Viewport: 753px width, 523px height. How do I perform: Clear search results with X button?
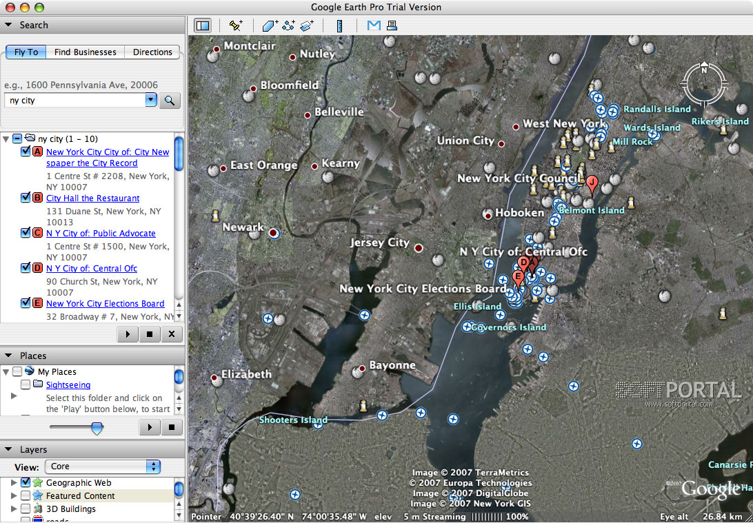[172, 334]
